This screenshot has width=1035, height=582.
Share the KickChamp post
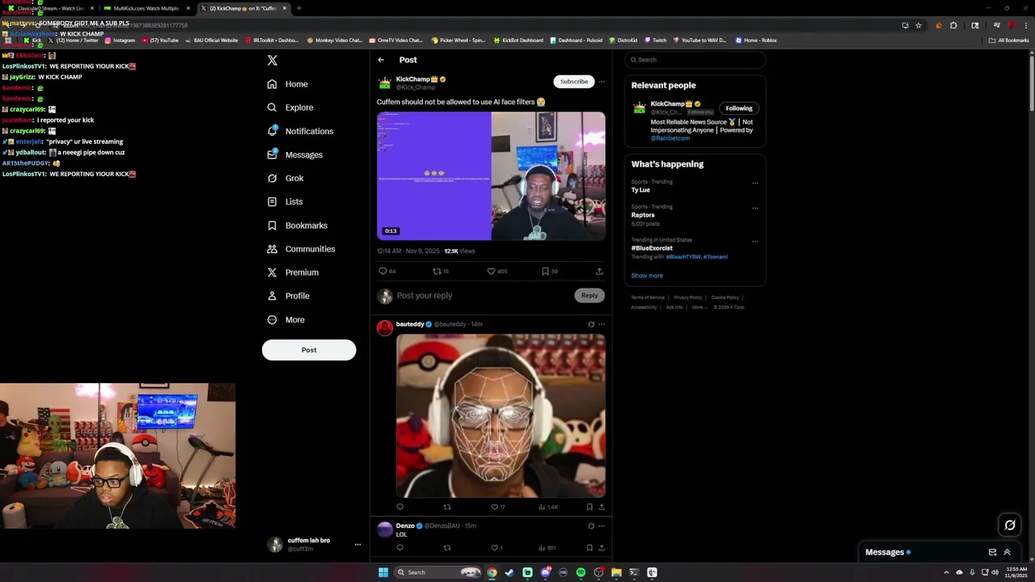point(599,272)
